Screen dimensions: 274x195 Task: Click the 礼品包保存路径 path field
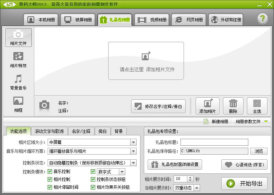(x=214, y=151)
